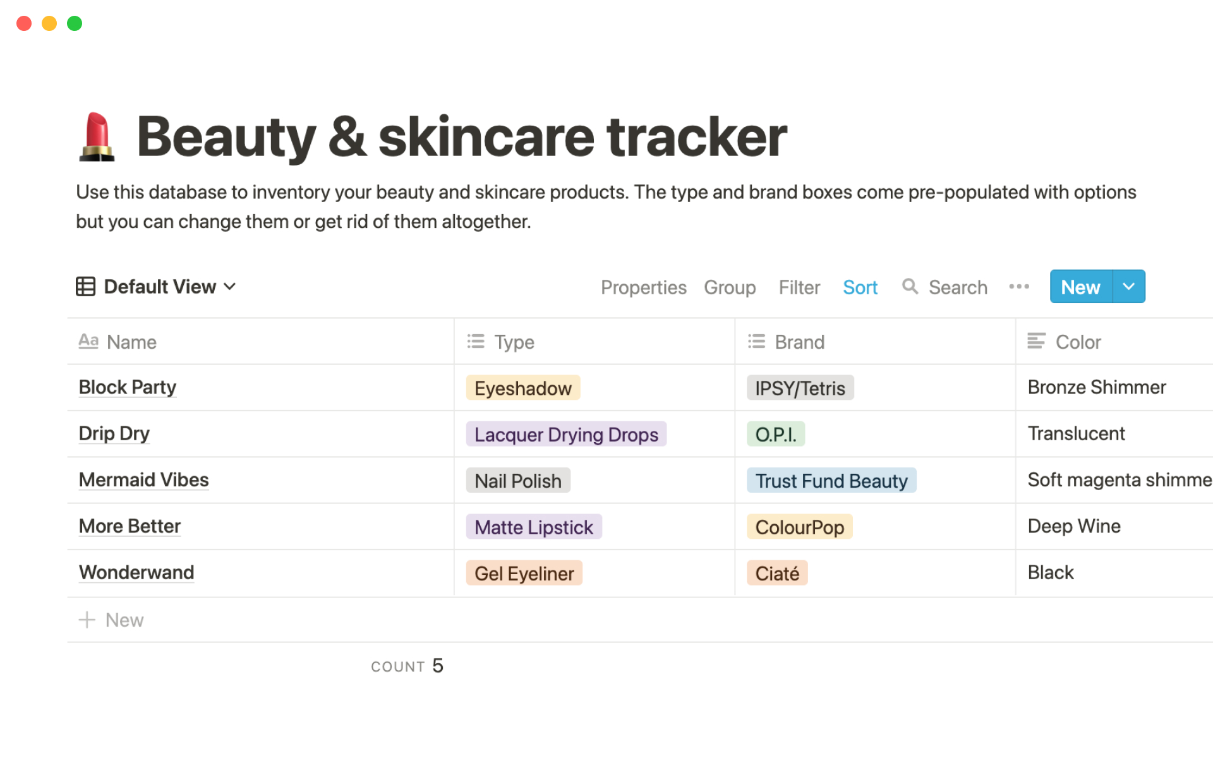Click the search magnifier icon

[909, 287]
